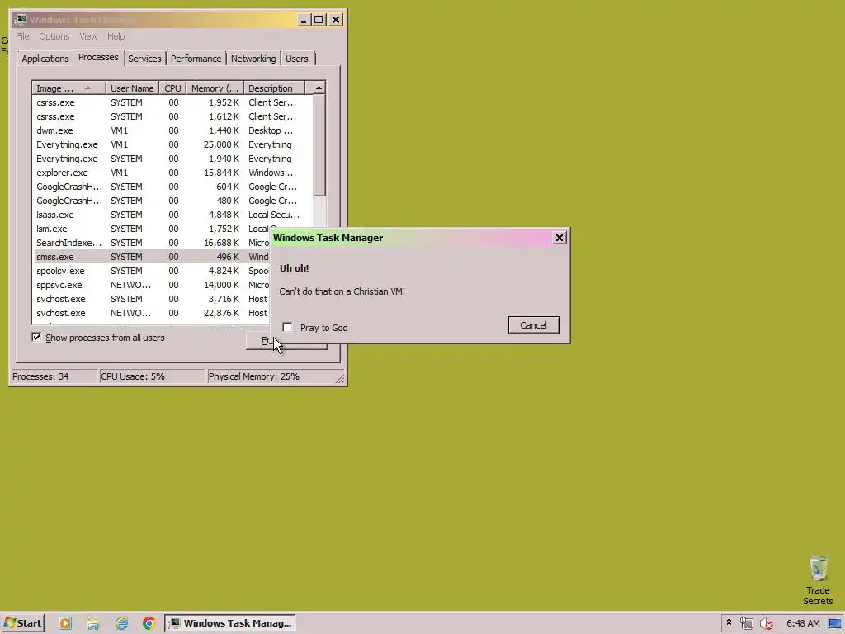This screenshot has width=845, height=634.
Task: Select Everything.exe run by SYSTEM
Action: coord(172,158)
